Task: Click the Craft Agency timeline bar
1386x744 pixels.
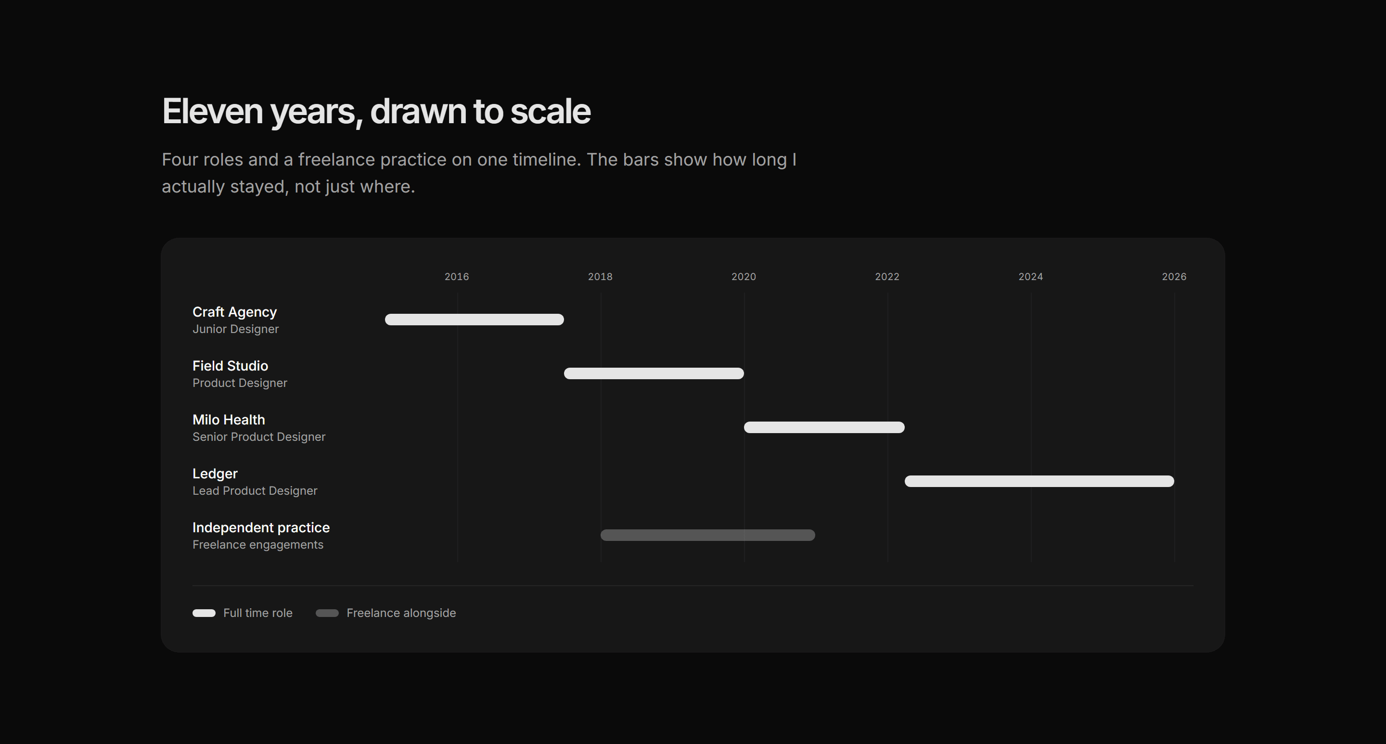Action: pos(474,320)
